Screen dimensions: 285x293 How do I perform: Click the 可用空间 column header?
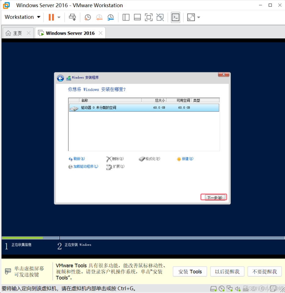pos(179,100)
